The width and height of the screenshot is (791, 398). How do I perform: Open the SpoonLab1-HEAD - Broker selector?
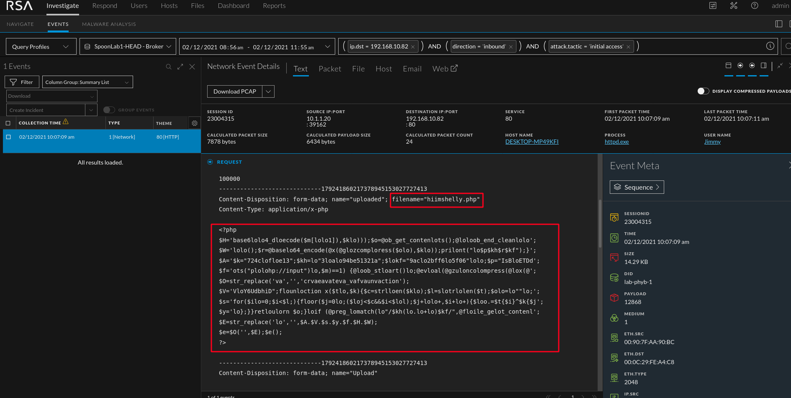pos(127,46)
